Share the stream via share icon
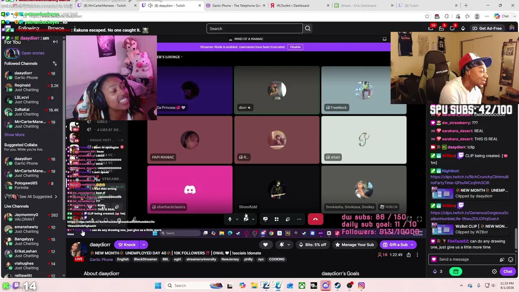This screenshot has height=292, width=519. [409, 255]
